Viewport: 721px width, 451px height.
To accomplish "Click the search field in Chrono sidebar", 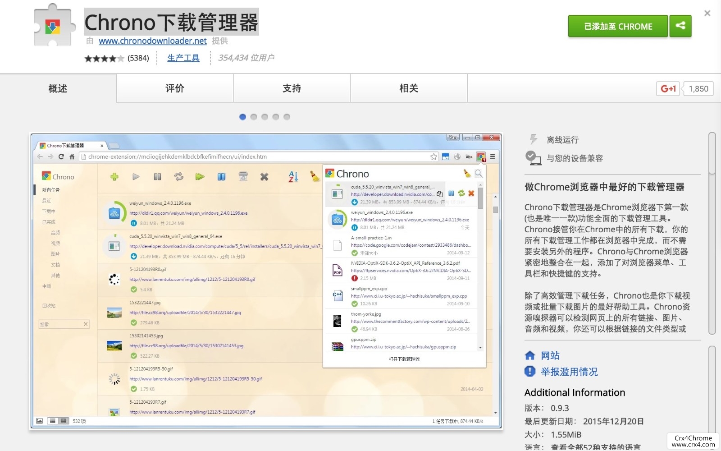I will pyautogui.click(x=64, y=324).
